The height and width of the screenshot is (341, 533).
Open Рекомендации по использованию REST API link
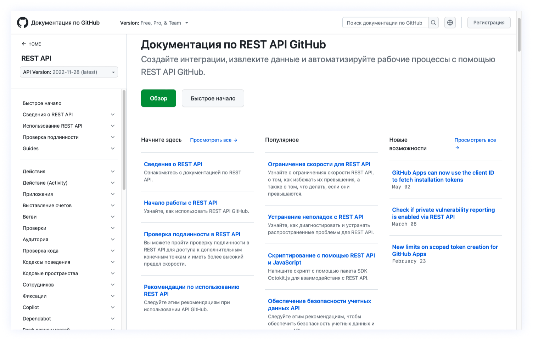pyautogui.click(x=191, y=290)
